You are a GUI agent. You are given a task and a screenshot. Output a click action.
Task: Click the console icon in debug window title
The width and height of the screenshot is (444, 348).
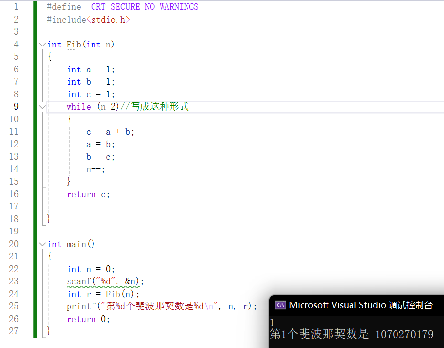(x=280, y=305)
